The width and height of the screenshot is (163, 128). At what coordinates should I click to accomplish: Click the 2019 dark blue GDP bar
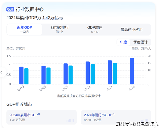pyautogui.click(x=21, y=75)
